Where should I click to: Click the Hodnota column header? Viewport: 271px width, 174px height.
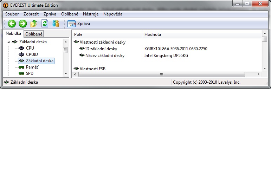202,34
